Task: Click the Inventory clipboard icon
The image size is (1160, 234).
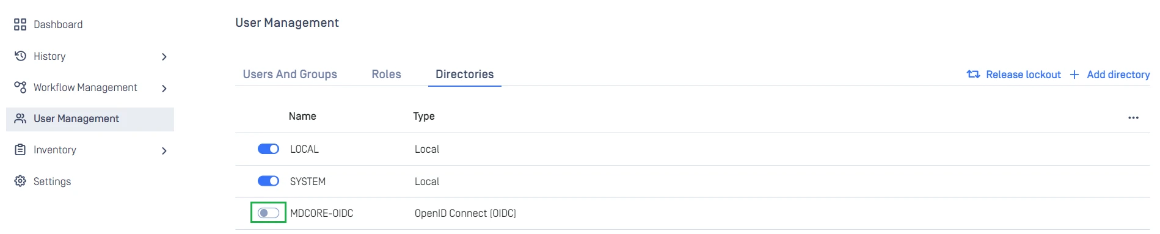Action: tap(20, 150)
